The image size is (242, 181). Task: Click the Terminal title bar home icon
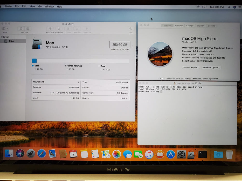coord(174,83)
